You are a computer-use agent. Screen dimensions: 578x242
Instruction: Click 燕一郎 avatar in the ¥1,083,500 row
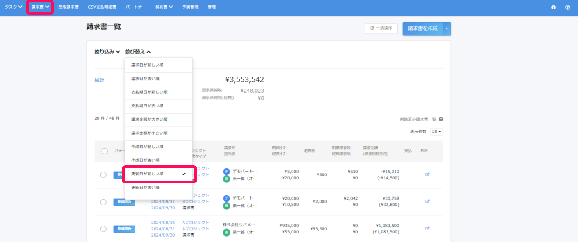(x=227, y=233)
